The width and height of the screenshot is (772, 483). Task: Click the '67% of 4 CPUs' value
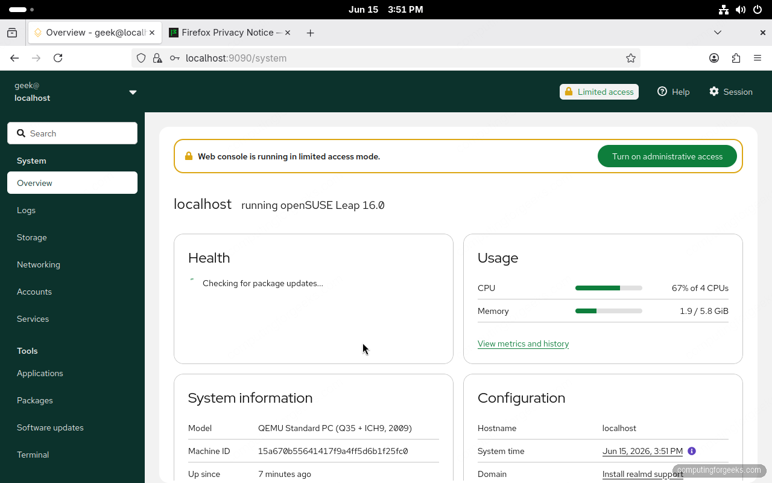click(700, 288)
